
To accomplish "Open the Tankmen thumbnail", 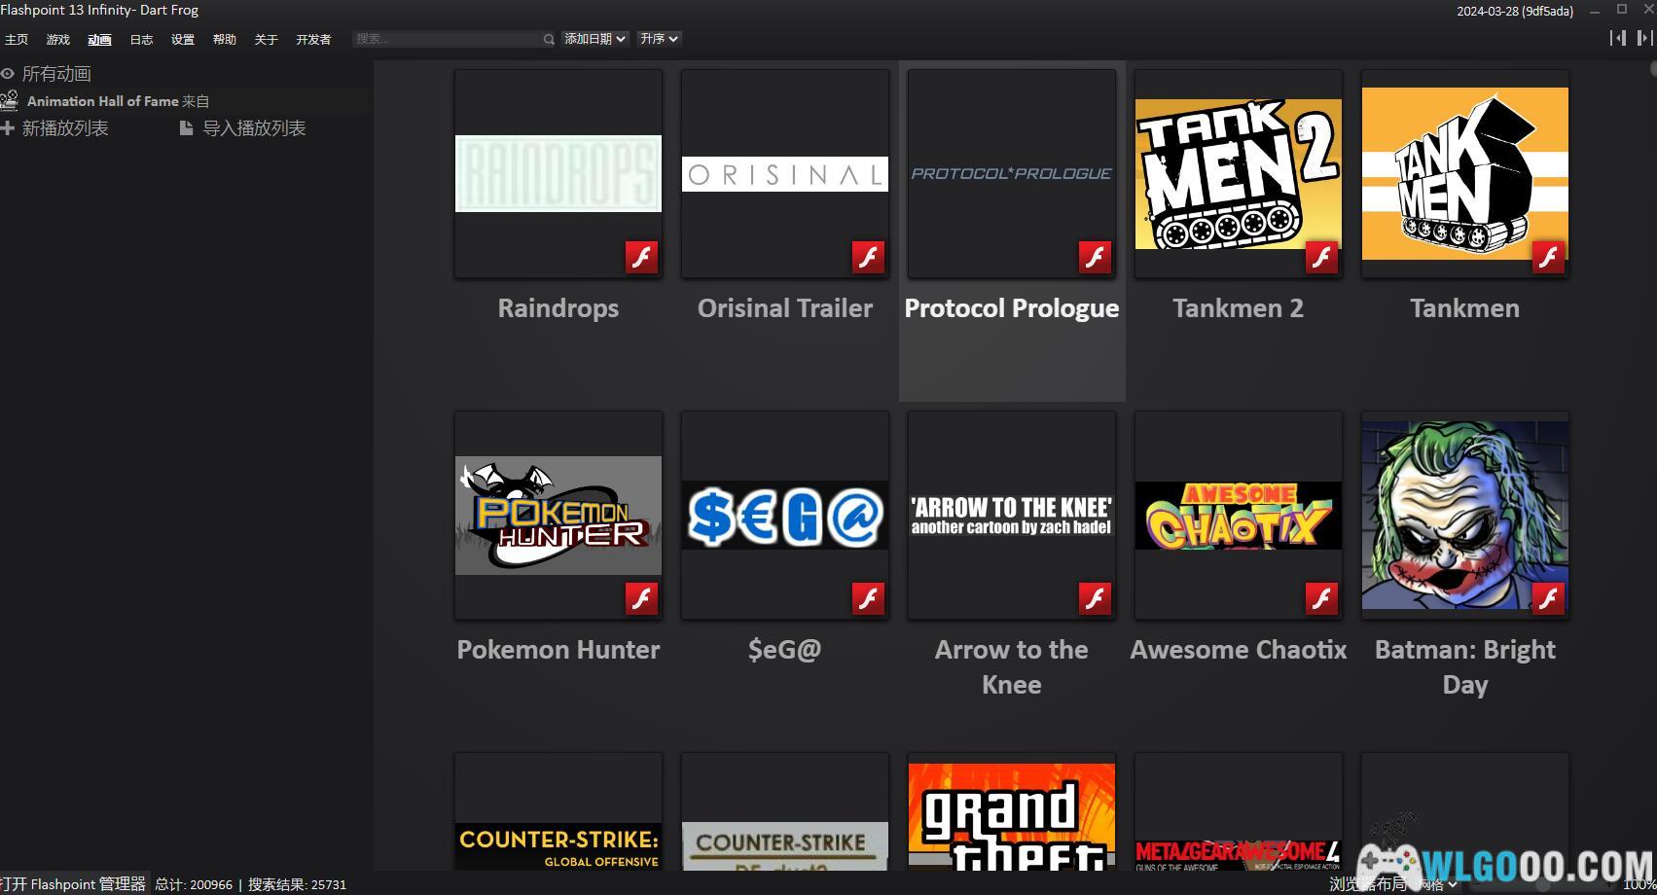I will (x=1465, y=173).
